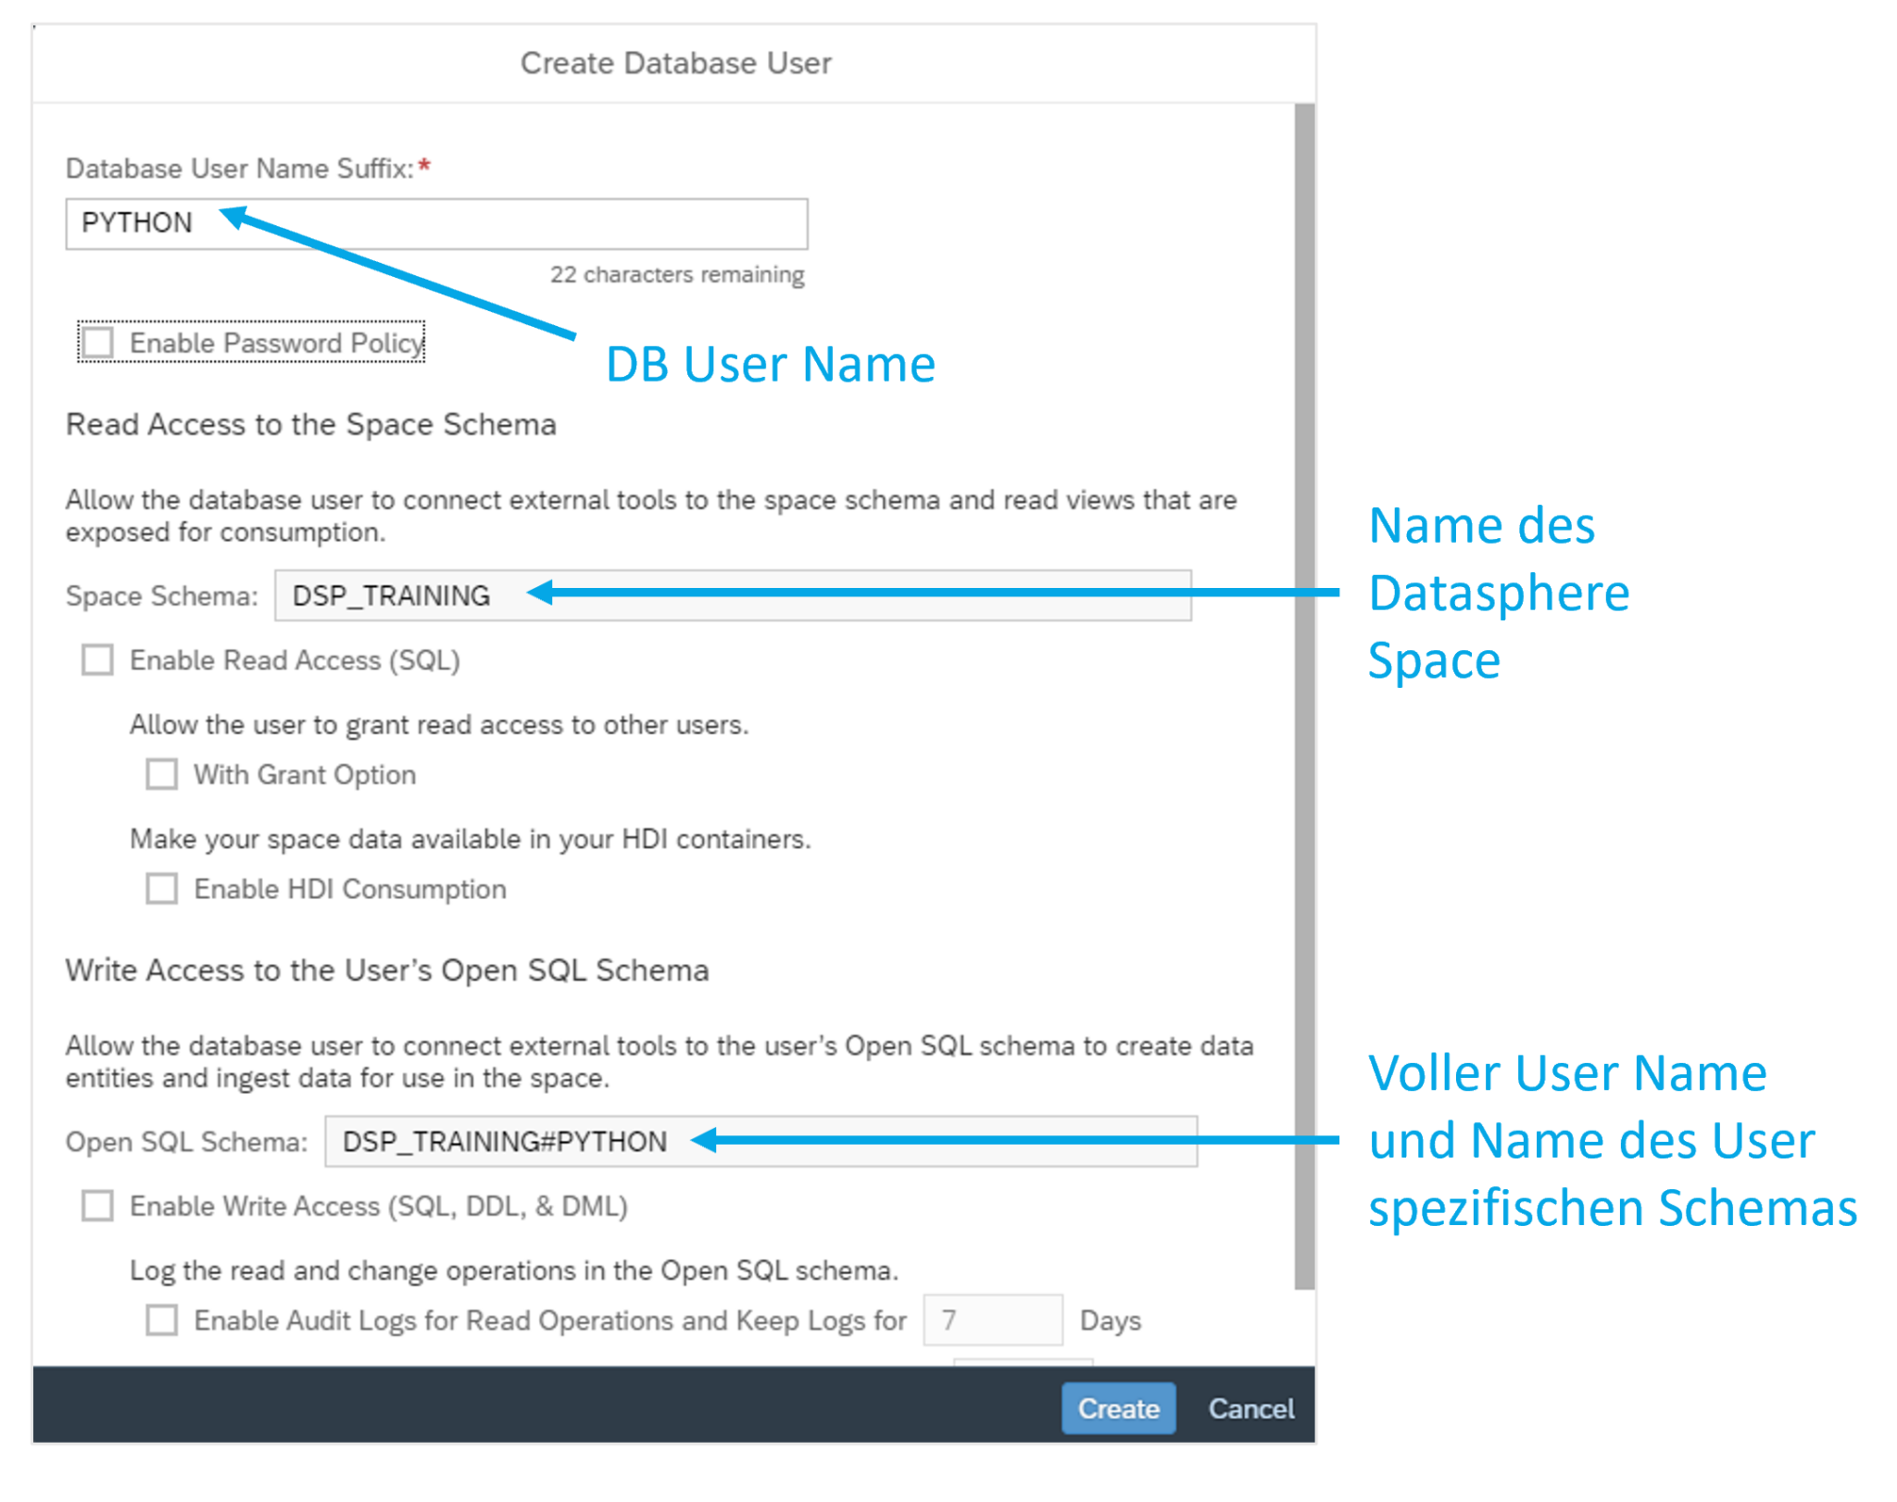Click the Read Access to the Space Schema heading

pyautogui.click(x=309, y=424)
